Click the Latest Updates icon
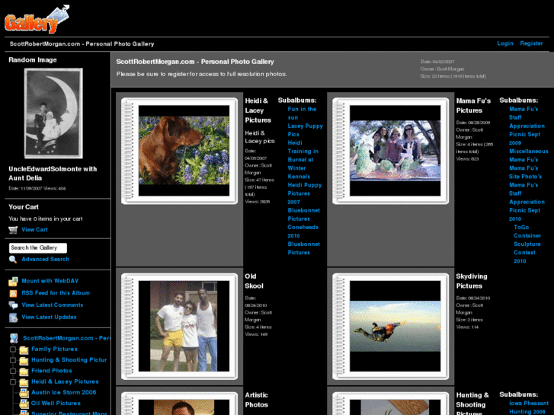This screenshot has width=554, height=415. [x=13, y=318]
